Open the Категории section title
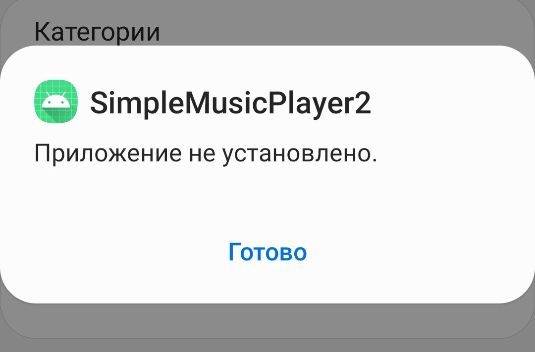535x352 pixels. [97, 32]
